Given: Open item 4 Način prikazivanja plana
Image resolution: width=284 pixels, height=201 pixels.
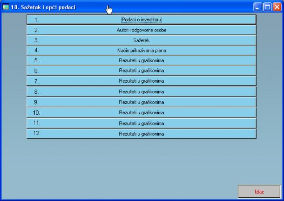Looking at the screenshot, I should 142,51.
